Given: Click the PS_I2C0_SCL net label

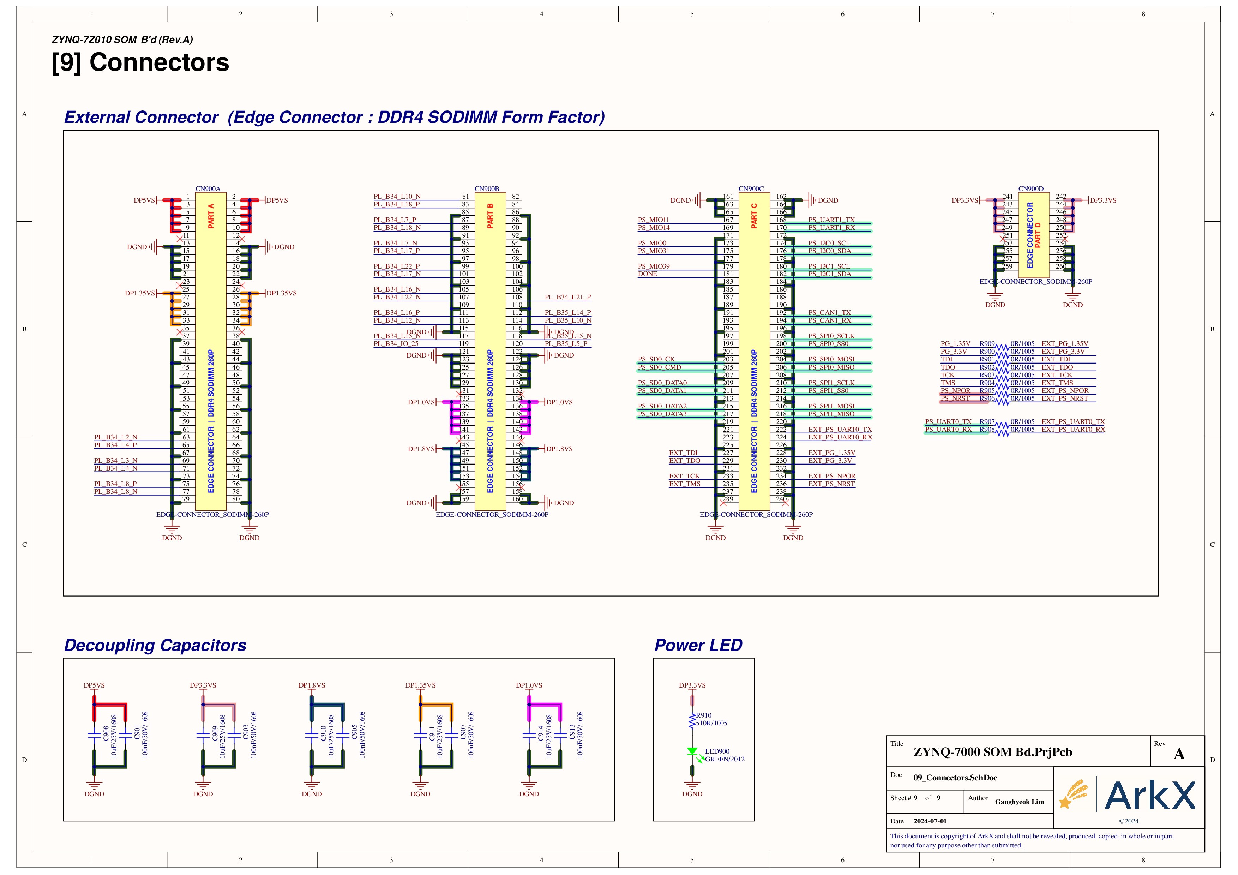Looking at the screenshot, I should (x=829, y=243).
